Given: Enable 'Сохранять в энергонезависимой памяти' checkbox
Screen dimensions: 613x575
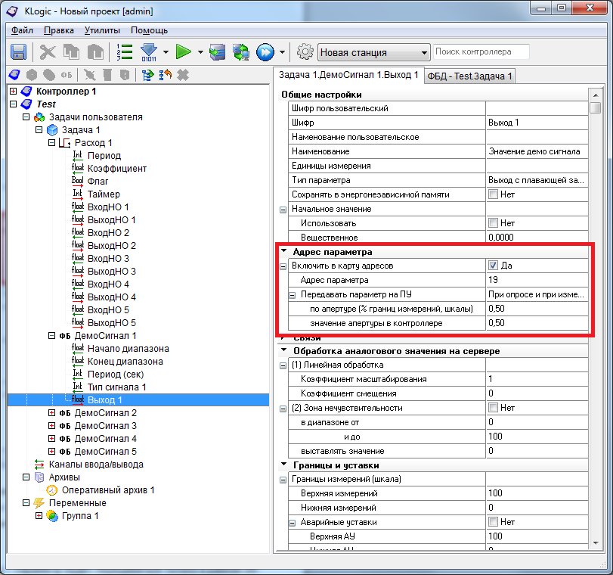Looking at the screenshot, I should (x=494, y=194).
